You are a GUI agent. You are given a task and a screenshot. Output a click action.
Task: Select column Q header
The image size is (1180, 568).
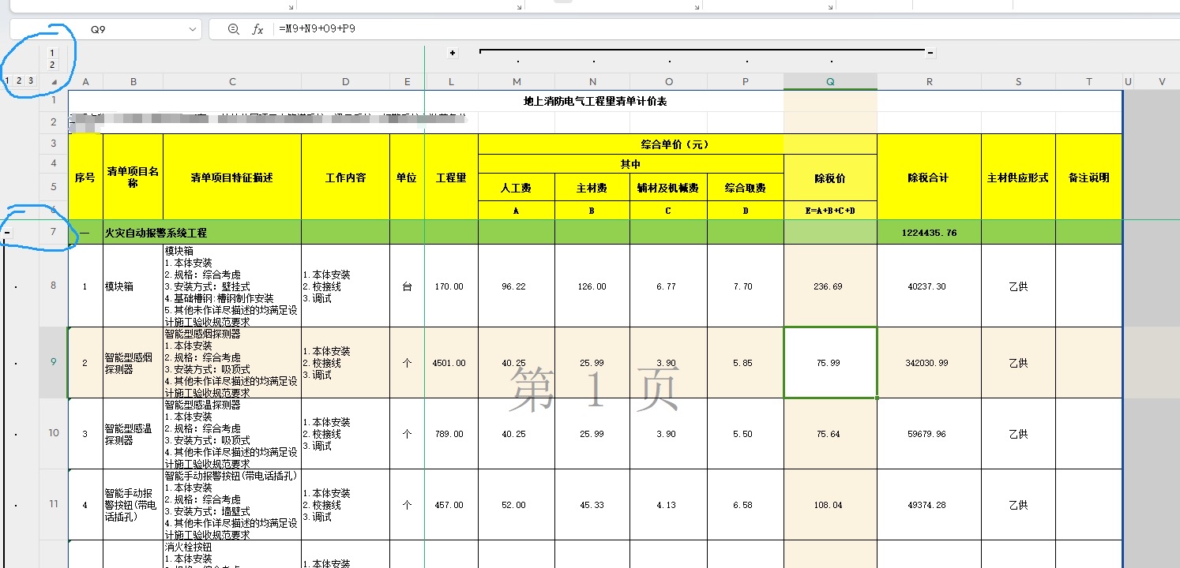[x=830, y=81]
